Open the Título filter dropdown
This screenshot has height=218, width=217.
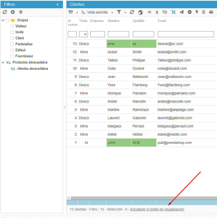tap(83, 34)
